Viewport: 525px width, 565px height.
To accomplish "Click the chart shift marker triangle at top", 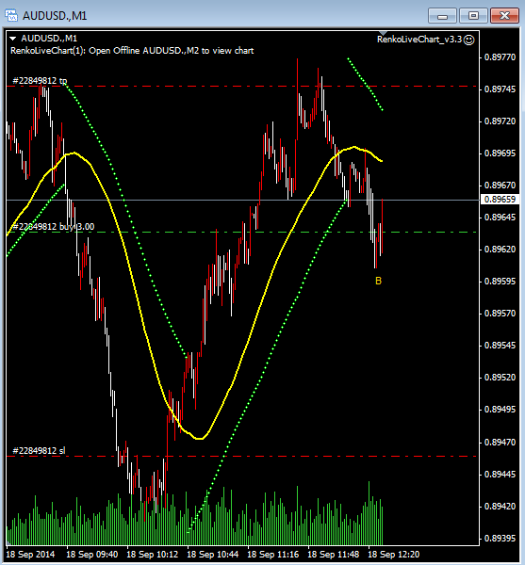I will 383,33.
